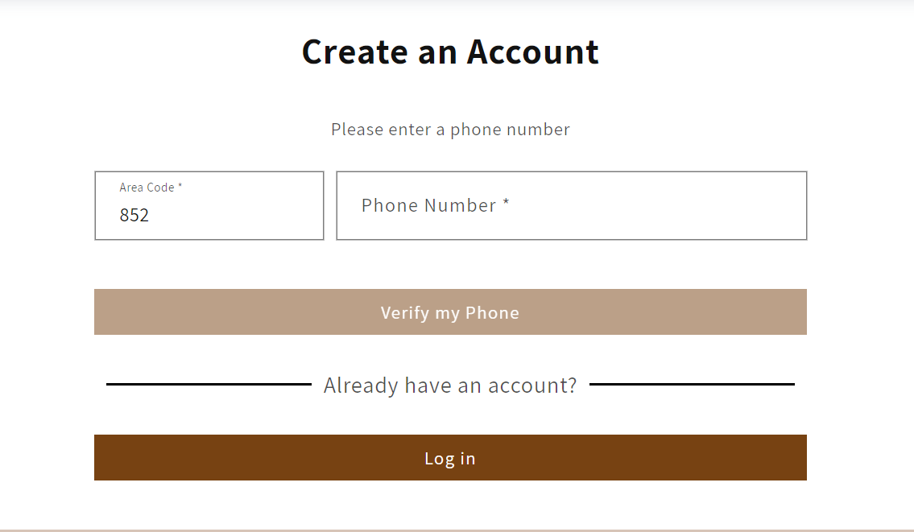Click the Log in button label
The height and width of the screenshot is (532, 914).
point(450,457)
